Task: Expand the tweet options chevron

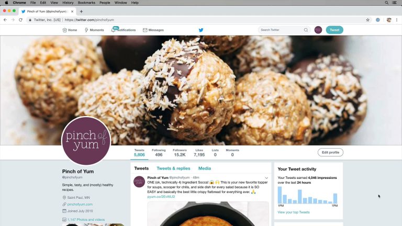Action: click(x=266, y=178)
